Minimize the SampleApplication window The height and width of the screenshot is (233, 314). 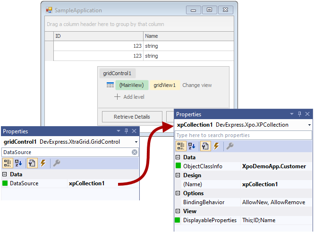pyautogui.click(x=193, y=10)
